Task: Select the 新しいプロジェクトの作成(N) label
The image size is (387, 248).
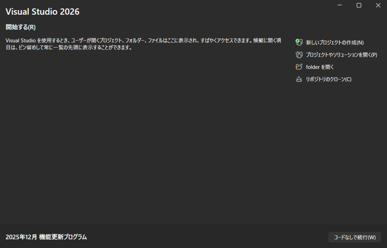Action: (x=334, y=43)
